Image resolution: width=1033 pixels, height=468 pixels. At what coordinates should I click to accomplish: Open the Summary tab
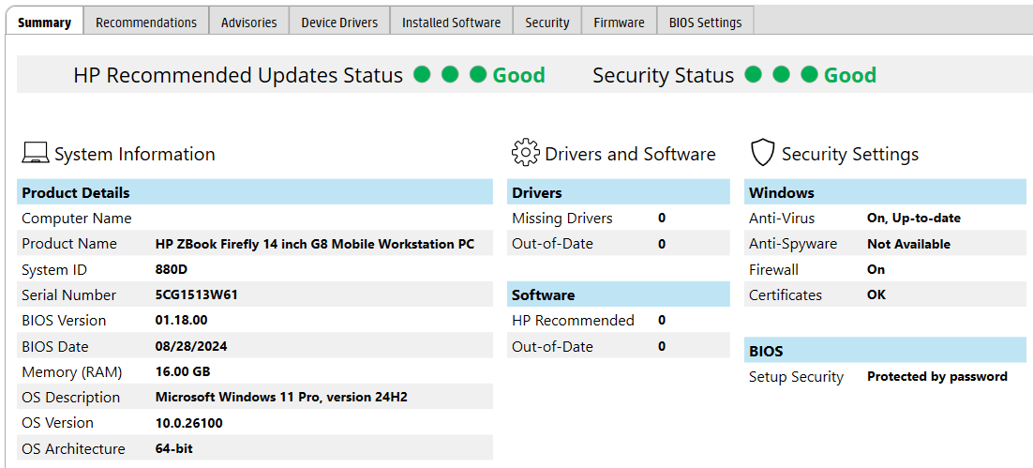tap(44, 22)
